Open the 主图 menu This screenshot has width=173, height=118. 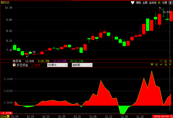click(x=145, y=3)
